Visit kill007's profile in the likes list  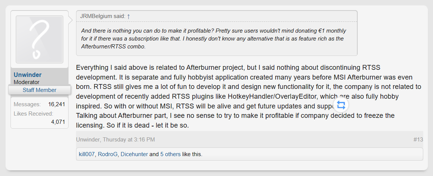click(x=87, y=154)
